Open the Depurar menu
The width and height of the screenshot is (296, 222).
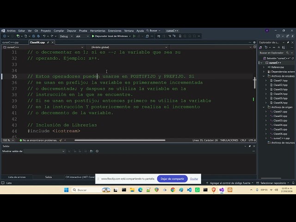(x=72, y=31)
